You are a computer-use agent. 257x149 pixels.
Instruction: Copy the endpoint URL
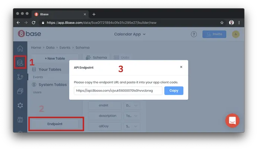click(174, 91)
